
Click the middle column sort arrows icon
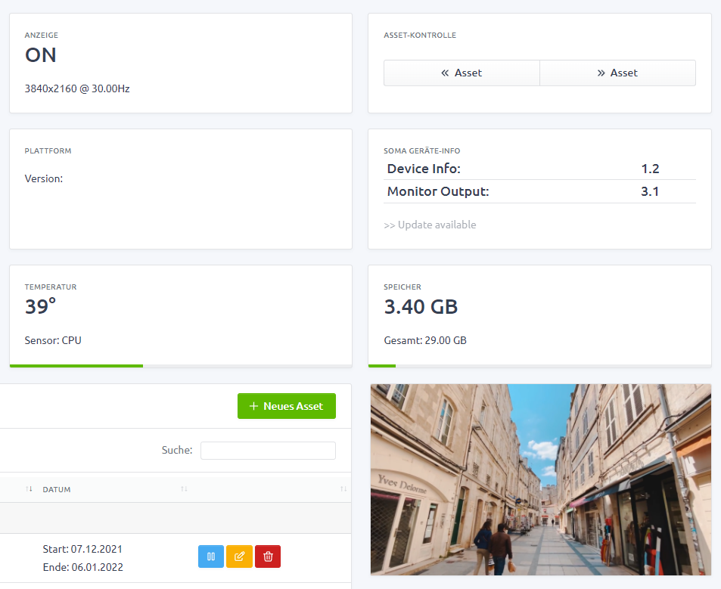[x=184, y=489]
